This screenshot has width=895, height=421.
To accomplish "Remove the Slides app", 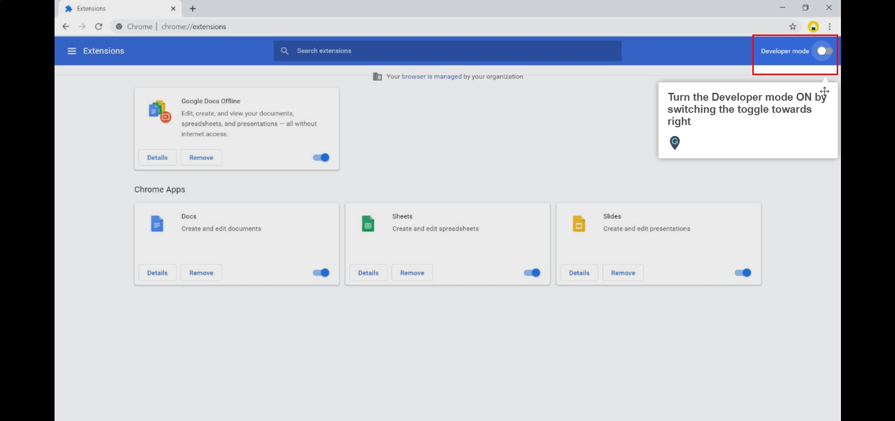I will 623,273.
